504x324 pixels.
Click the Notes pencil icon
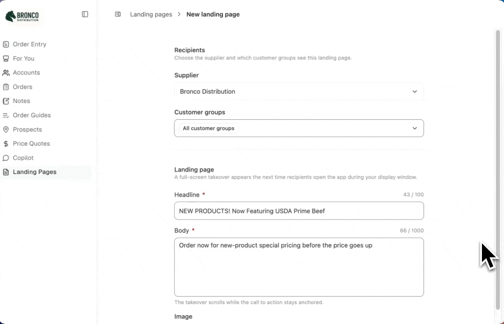(x=6, y=101)
